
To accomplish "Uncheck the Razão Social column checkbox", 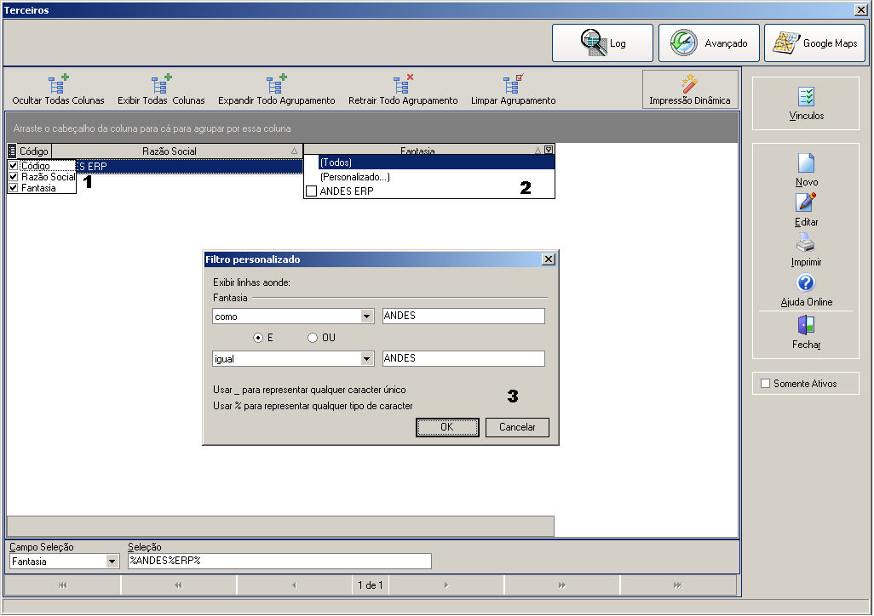I will pyautogui.click(x=14, y=177).
